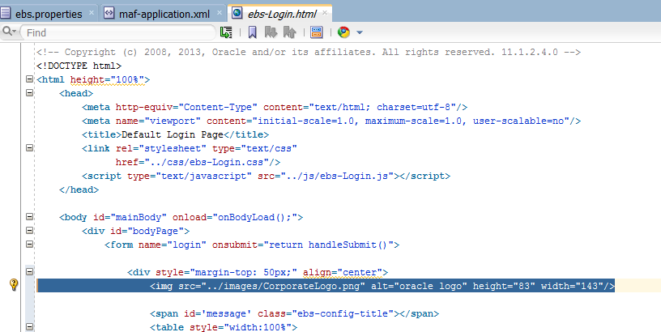Select the ebs-Login.html tab
This screenshot has height=332, width=661.
coord(282,14)
